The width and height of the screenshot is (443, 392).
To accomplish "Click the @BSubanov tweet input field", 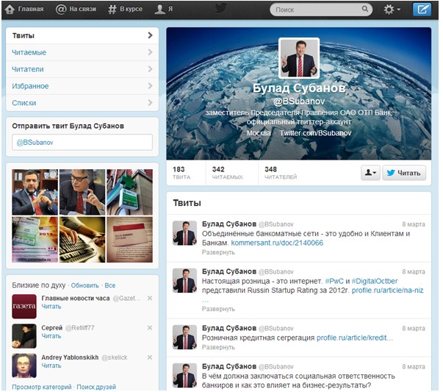I will point(82,143).
